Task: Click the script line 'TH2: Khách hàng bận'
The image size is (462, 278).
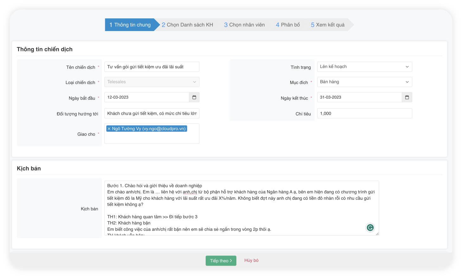Action: tap(129, 223)
